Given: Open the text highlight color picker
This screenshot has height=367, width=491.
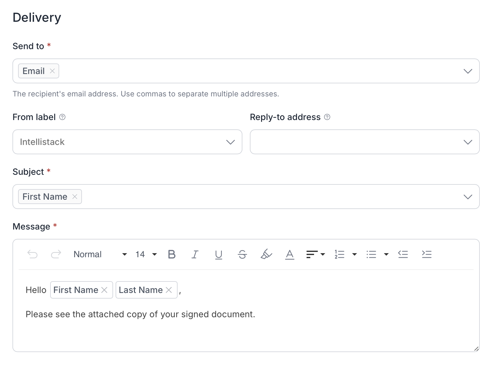Looking at the screenshot, I should 266,254.
